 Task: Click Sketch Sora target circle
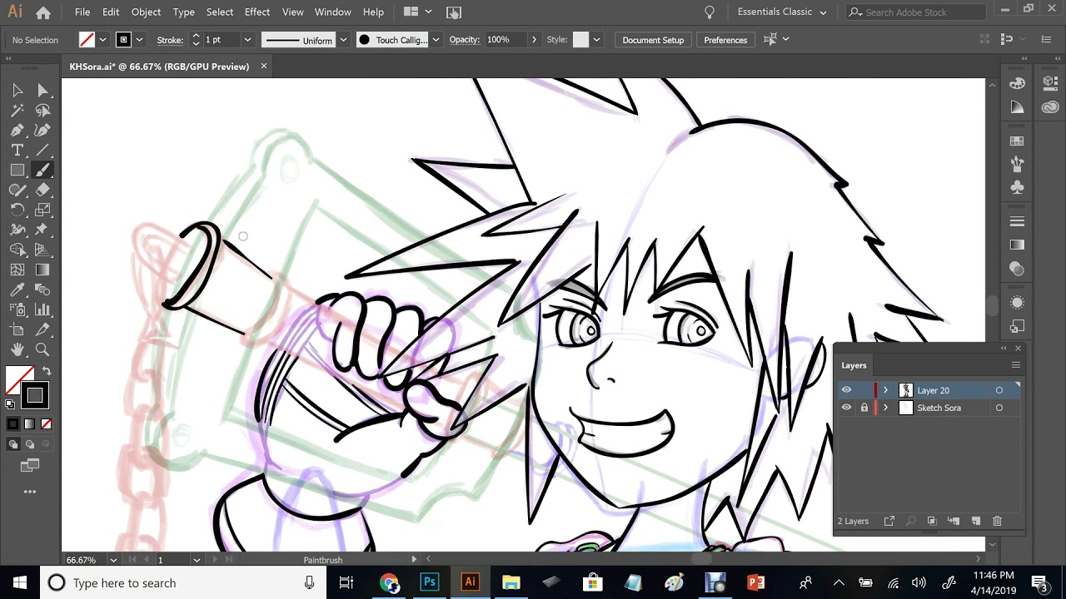point(999,408)
